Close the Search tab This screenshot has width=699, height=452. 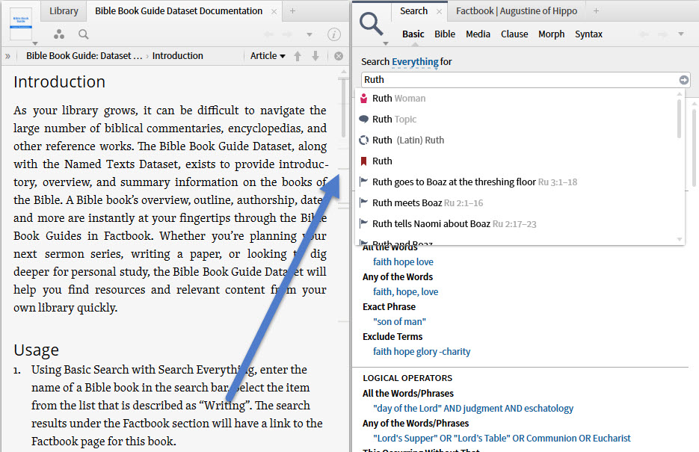(x=439, y=12)
